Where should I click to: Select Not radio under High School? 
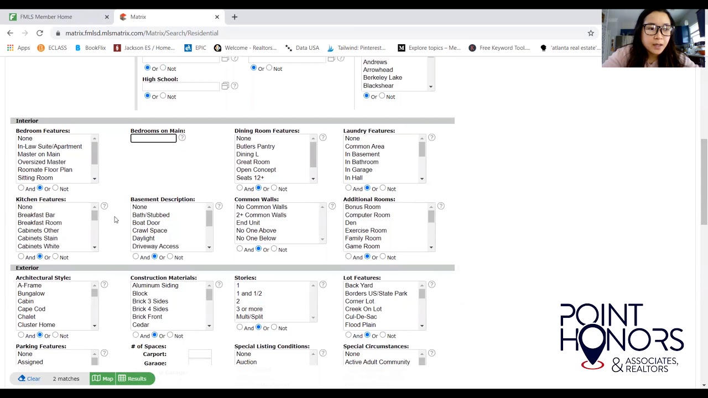(x=163, y=96)
